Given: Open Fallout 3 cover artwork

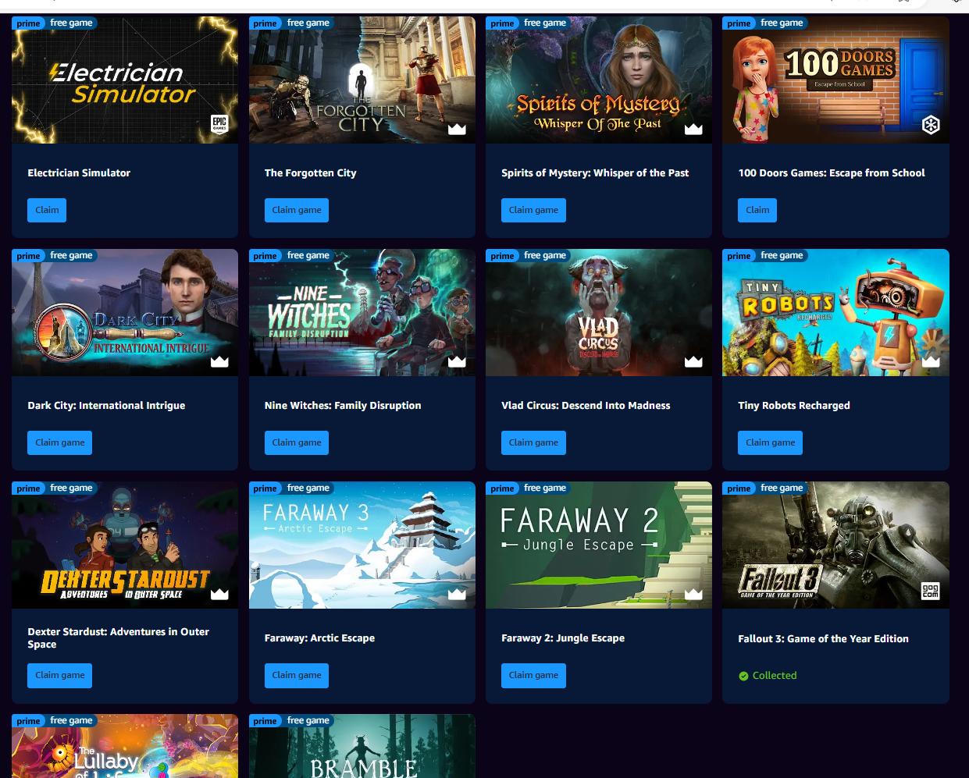Looking at the screenshot, I should tap(835, 545).
